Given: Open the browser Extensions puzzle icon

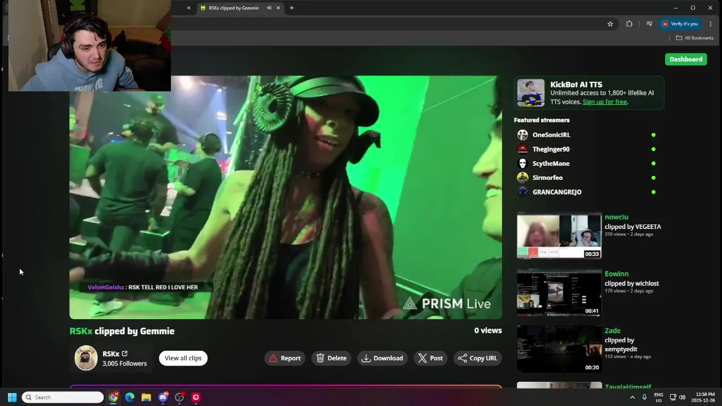Looking at the screenshot, I should pyautogui.click(x=629, y=24).
